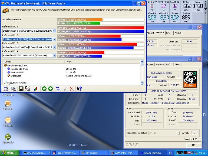This screenshot has height=156, width=208.
Task: Click the Leistungsteststatus magnifier icon
Action: click(5, 82)
